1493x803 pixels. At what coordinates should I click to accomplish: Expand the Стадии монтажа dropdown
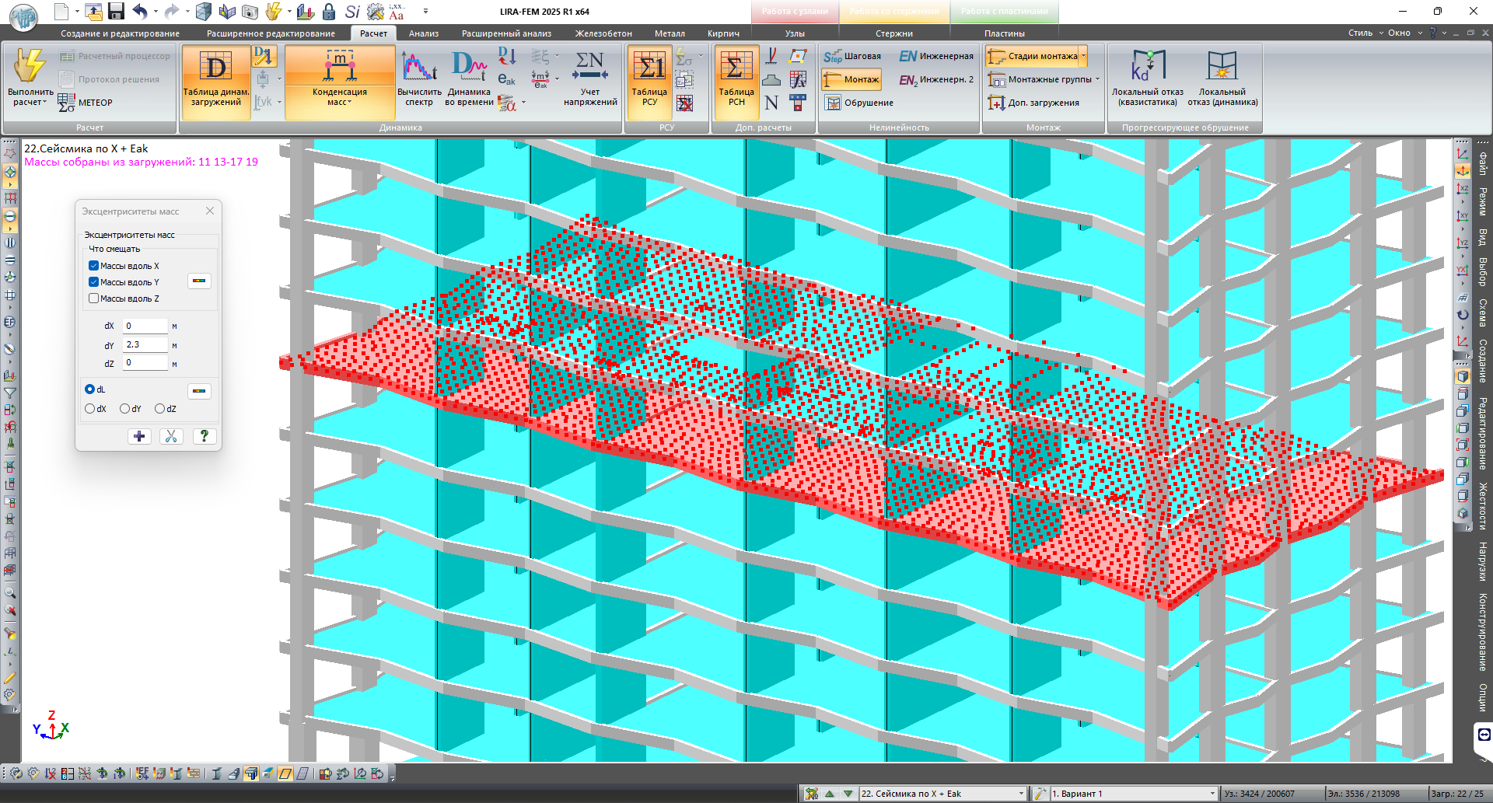(1083, 56)
